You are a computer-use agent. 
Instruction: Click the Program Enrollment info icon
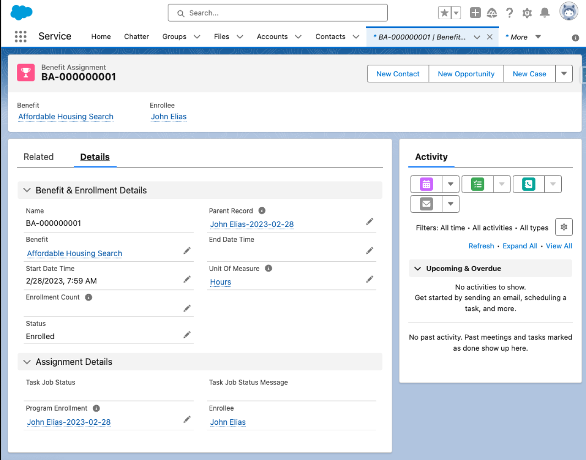[x=96, y=408]
